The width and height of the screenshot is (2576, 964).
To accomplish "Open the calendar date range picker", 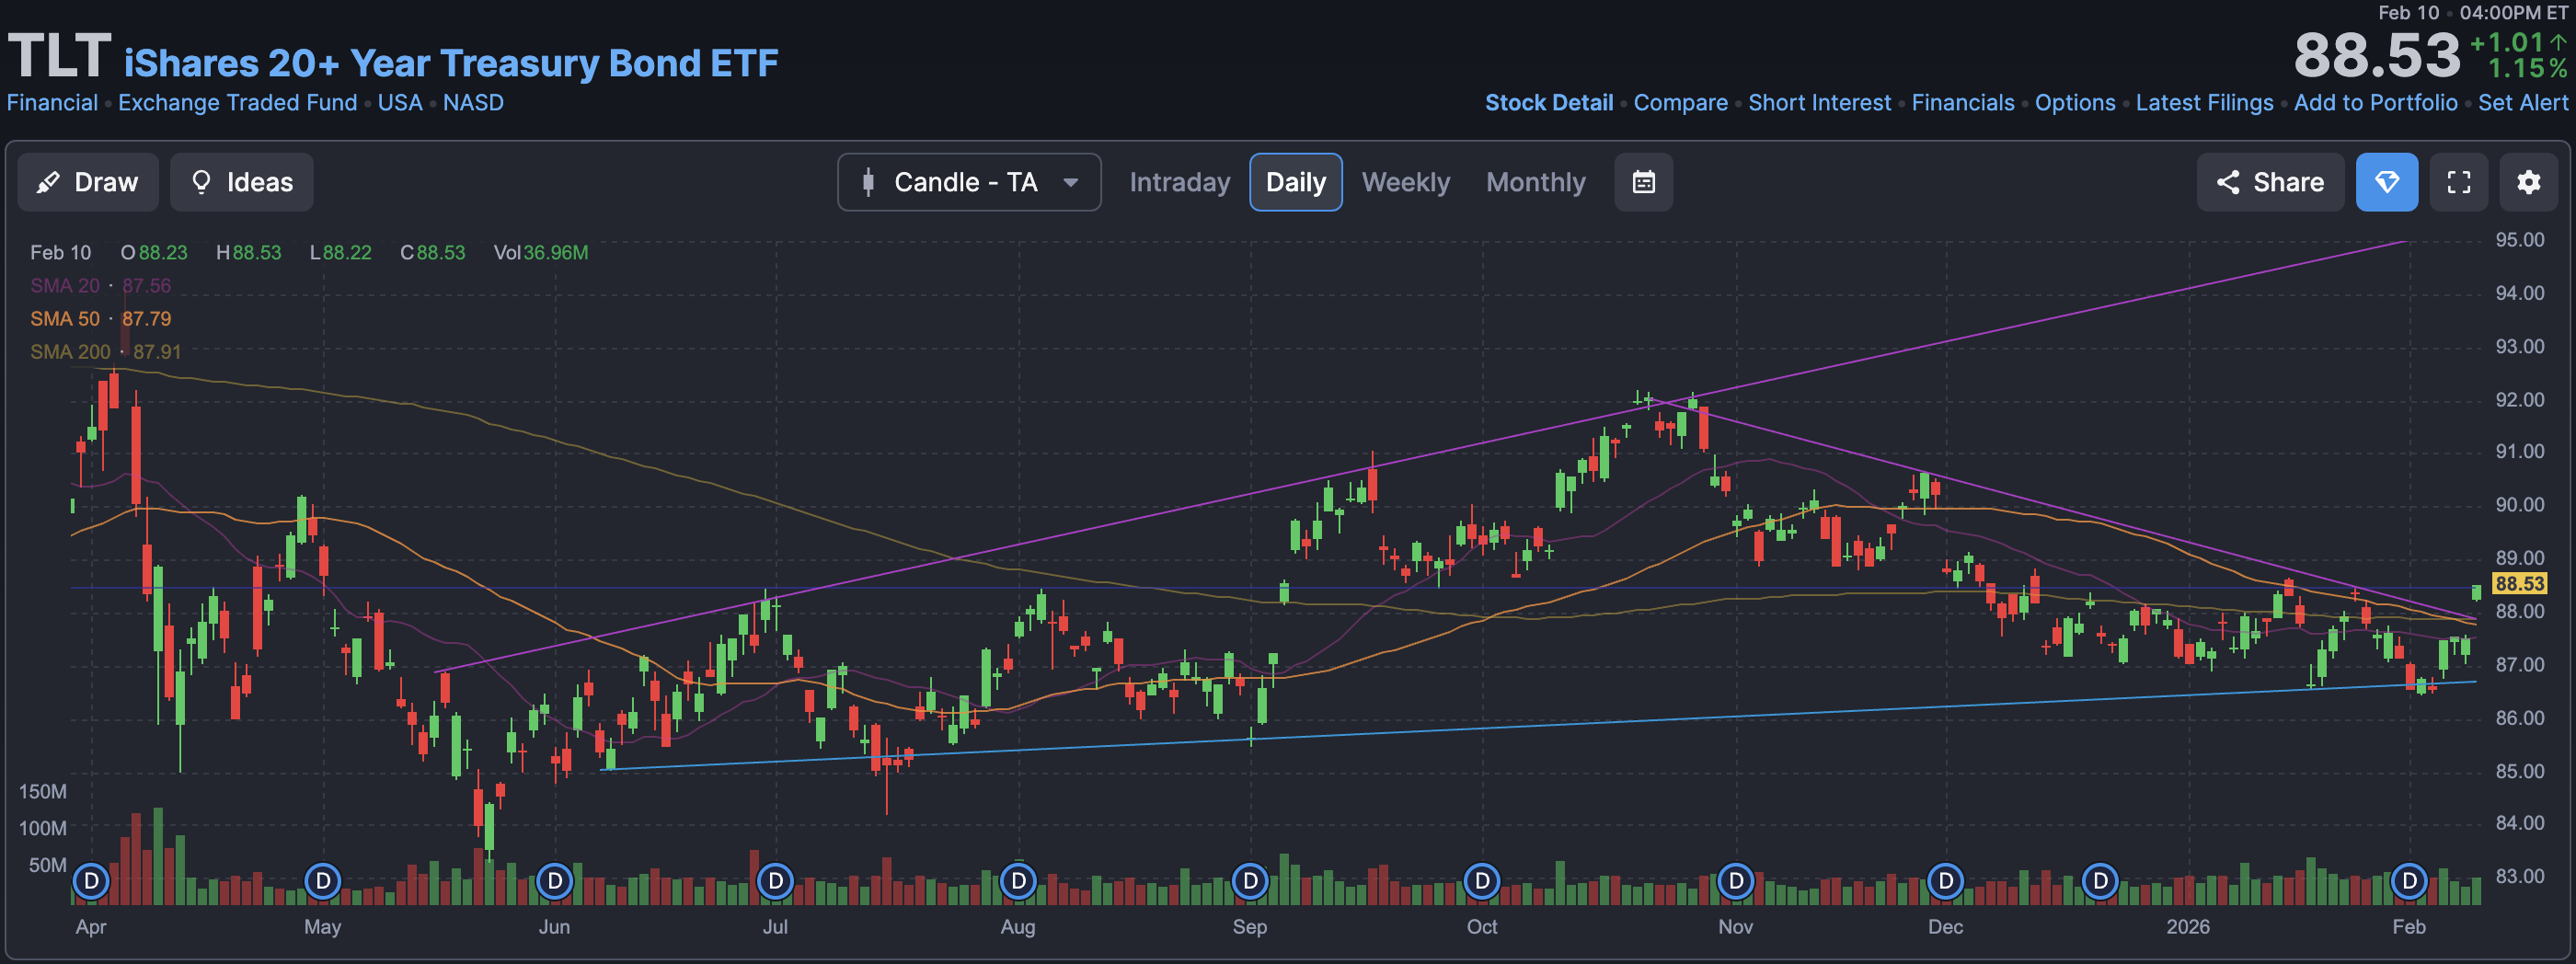I will click(1643, 182).
